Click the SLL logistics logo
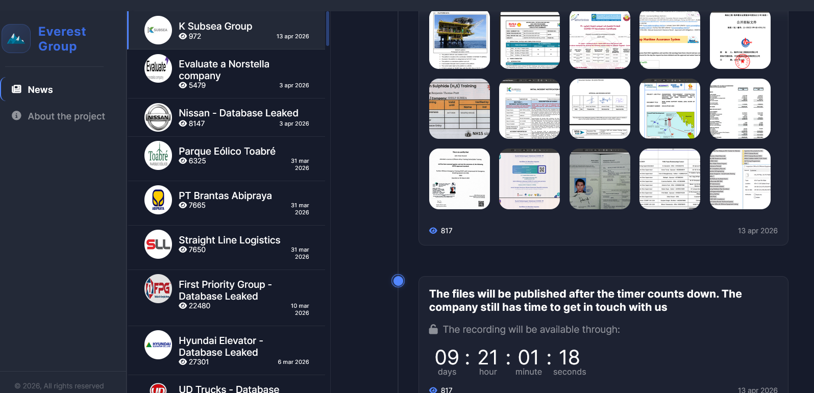This screenshot has width=814, height=393. point(158,244)
